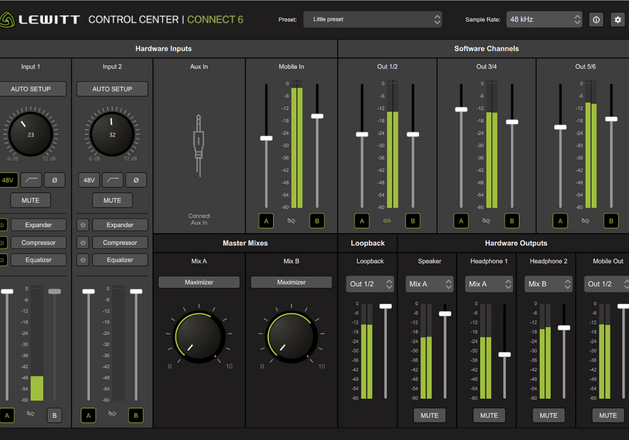Open the info panel icon
The width and height of the screenshot is (629, 440).
(596, 19)
